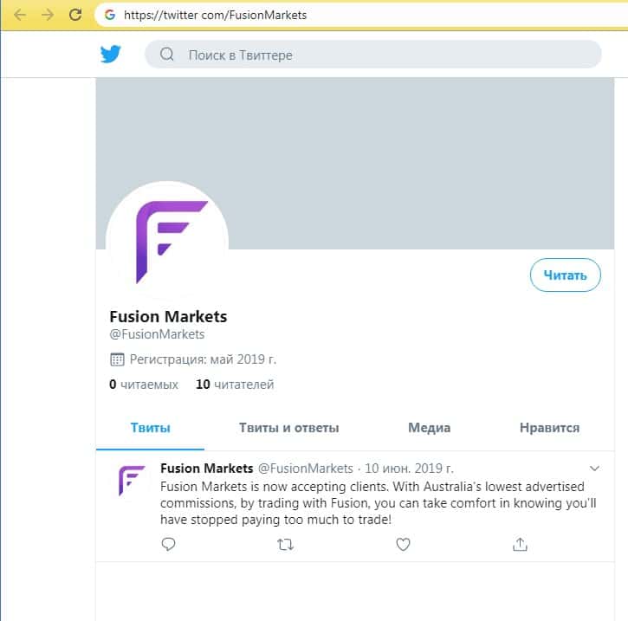Click the browser back arrow
Image resolution: width=628 pixels, height=621 pixels.
click(20, 15)
